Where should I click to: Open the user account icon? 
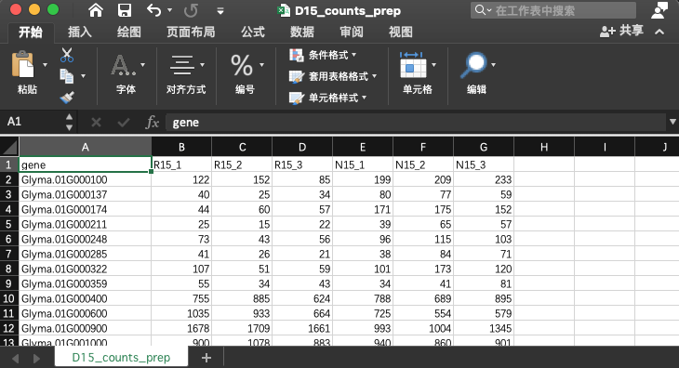[660, 10]
